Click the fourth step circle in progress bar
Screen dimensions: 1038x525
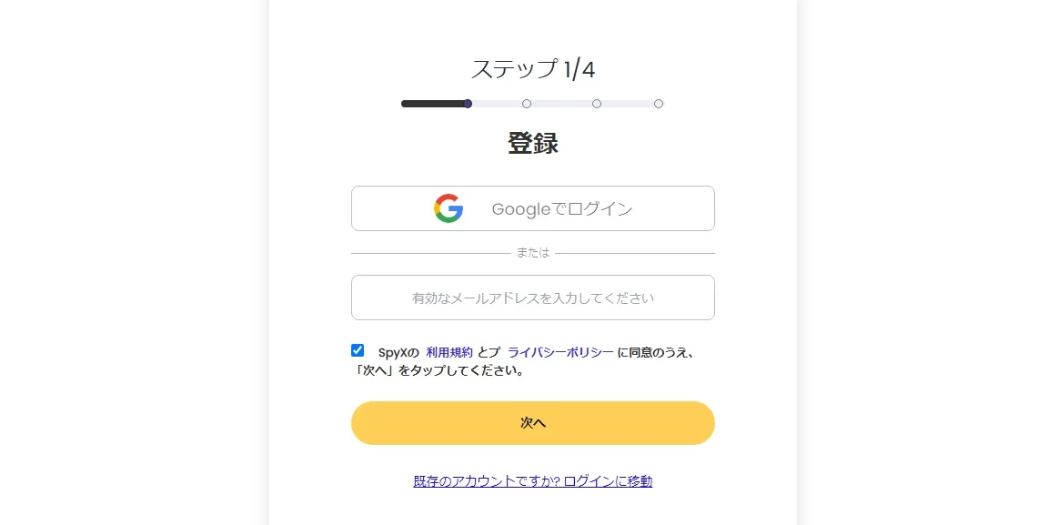659,104
